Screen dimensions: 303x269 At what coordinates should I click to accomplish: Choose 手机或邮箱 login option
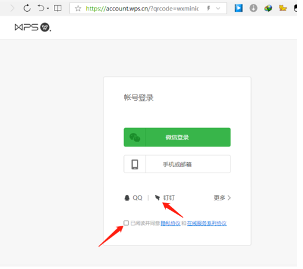[177, 164]
